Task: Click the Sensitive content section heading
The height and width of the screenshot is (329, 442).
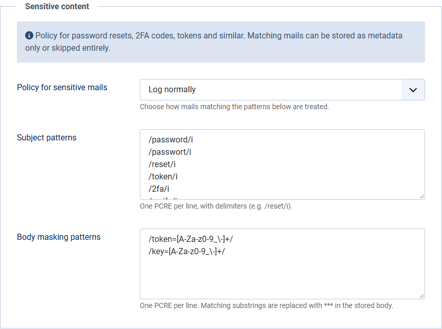Action: pyautogui.click(x=57, y=6)
